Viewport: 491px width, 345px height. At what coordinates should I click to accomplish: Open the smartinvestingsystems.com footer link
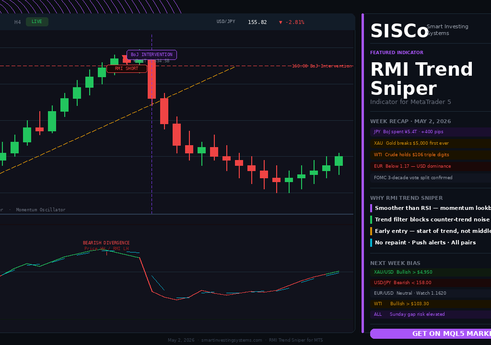pos(232,340)
